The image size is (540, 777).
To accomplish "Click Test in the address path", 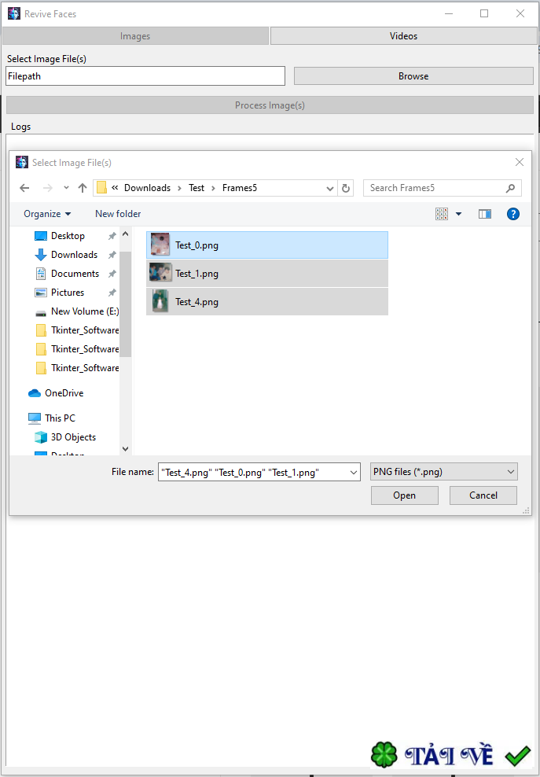I will (197, 188).
